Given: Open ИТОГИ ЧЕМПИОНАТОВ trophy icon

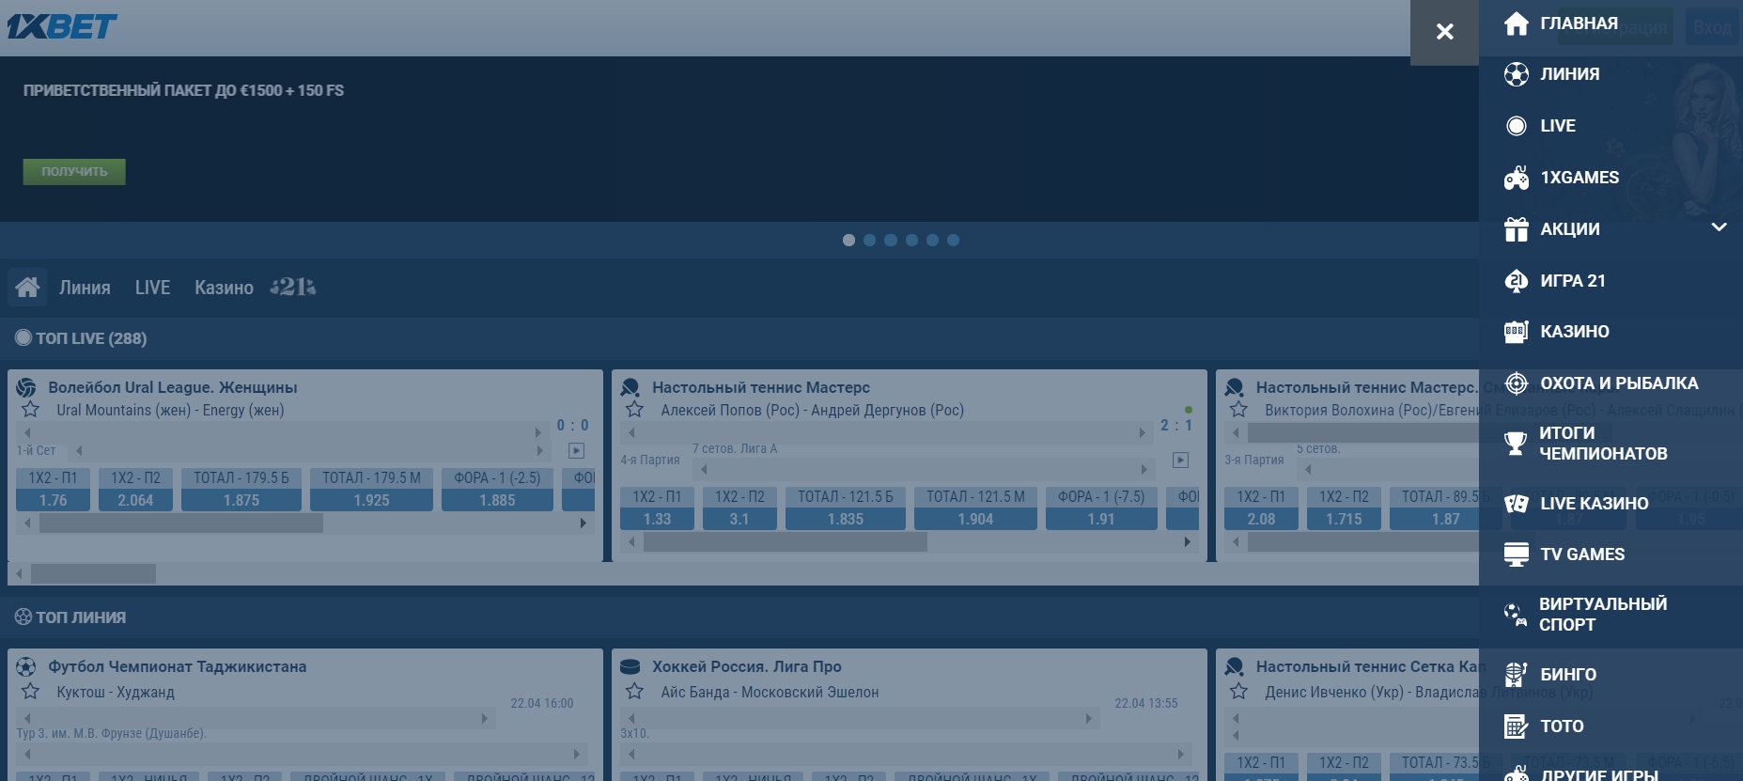Looking at the screenshot, I should coord(1515,443).
